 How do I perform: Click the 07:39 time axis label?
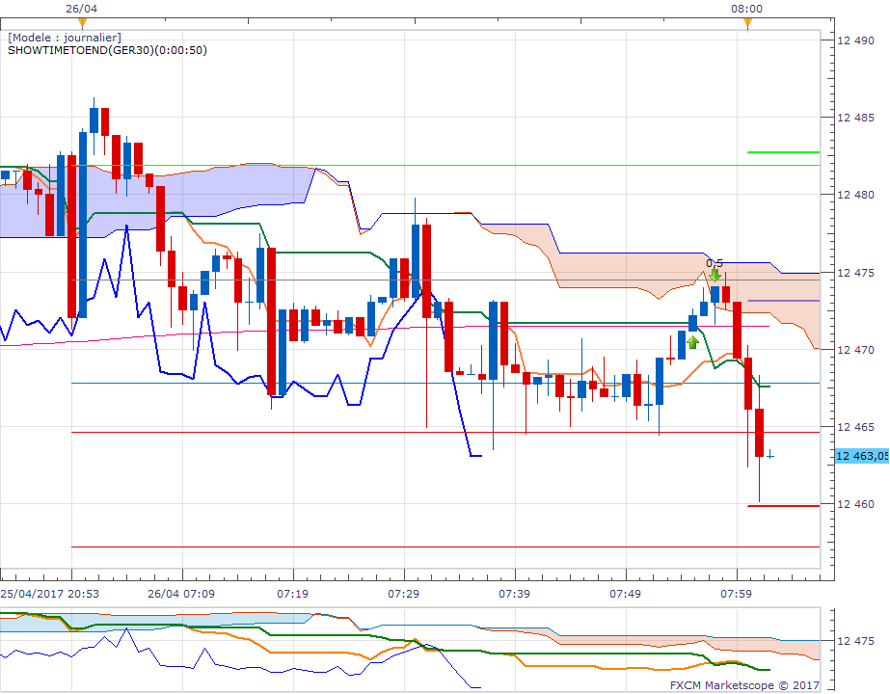514,594
